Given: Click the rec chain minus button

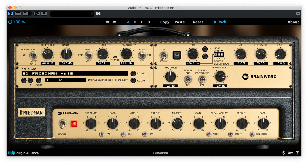Looking at the screenshot, I should click(24, 80).
